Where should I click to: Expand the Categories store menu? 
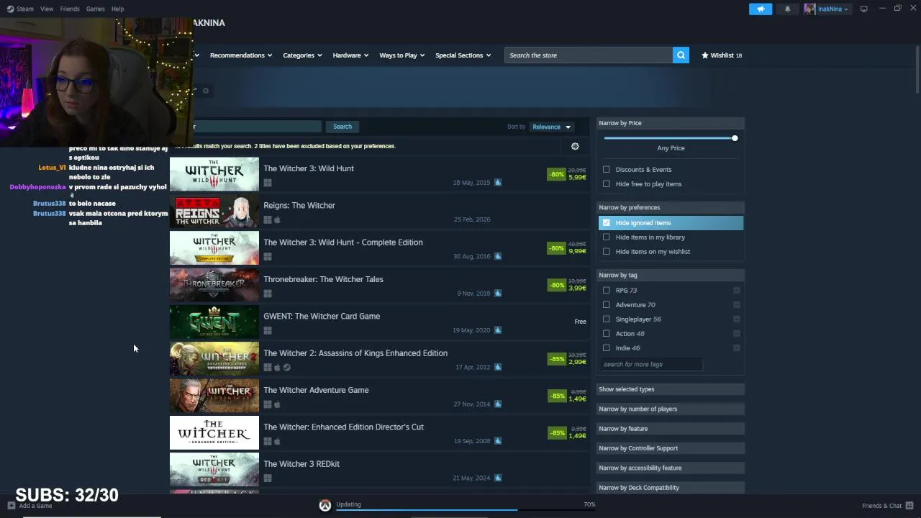[x=302, y=55]
